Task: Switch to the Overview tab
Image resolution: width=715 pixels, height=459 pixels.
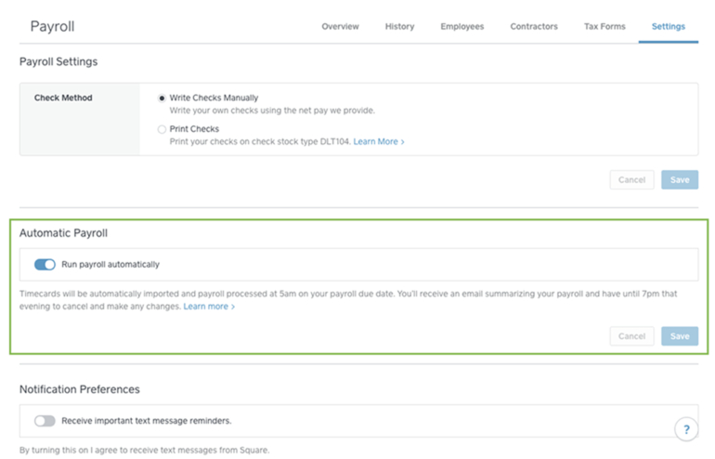Action: pyautogui.click(x=340, y=27)
